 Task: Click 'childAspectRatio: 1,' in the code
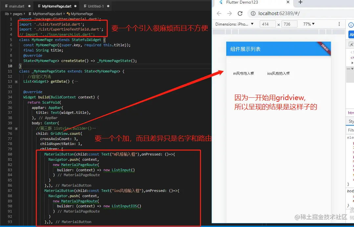point(61,144)
